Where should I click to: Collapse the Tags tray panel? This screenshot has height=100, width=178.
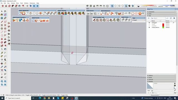(x=161, y=16)
